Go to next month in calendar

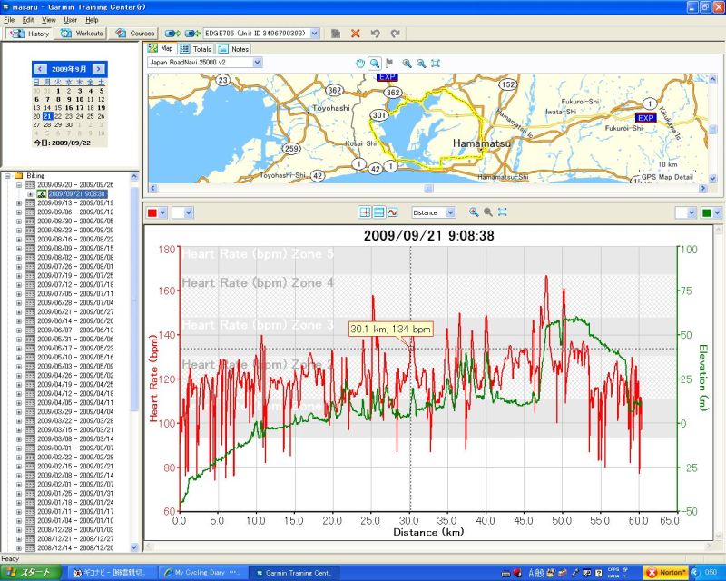(x=98, y=69)
